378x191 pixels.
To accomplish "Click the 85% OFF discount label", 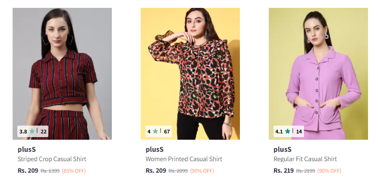I will [74, 171].
